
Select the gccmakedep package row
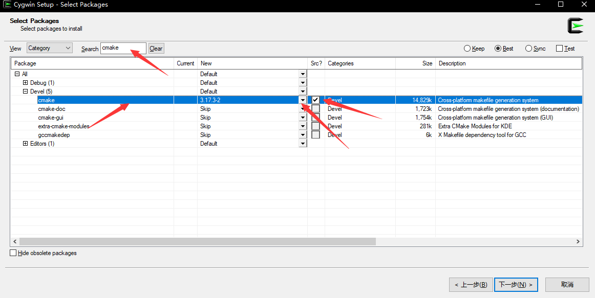(x=296, y=135)
